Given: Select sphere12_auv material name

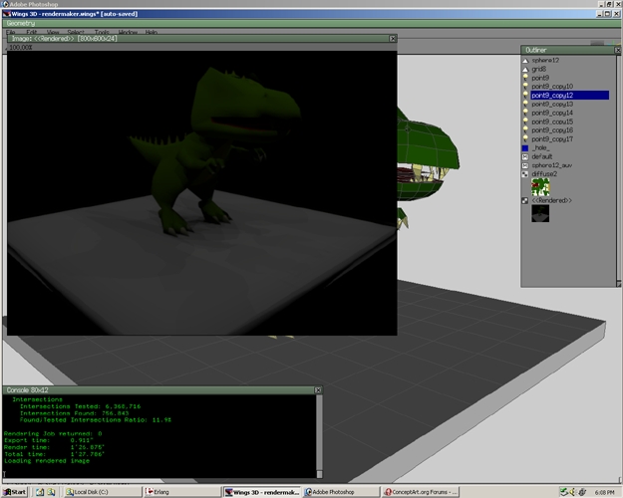Looking at the screenshot, I should [552, 165].
